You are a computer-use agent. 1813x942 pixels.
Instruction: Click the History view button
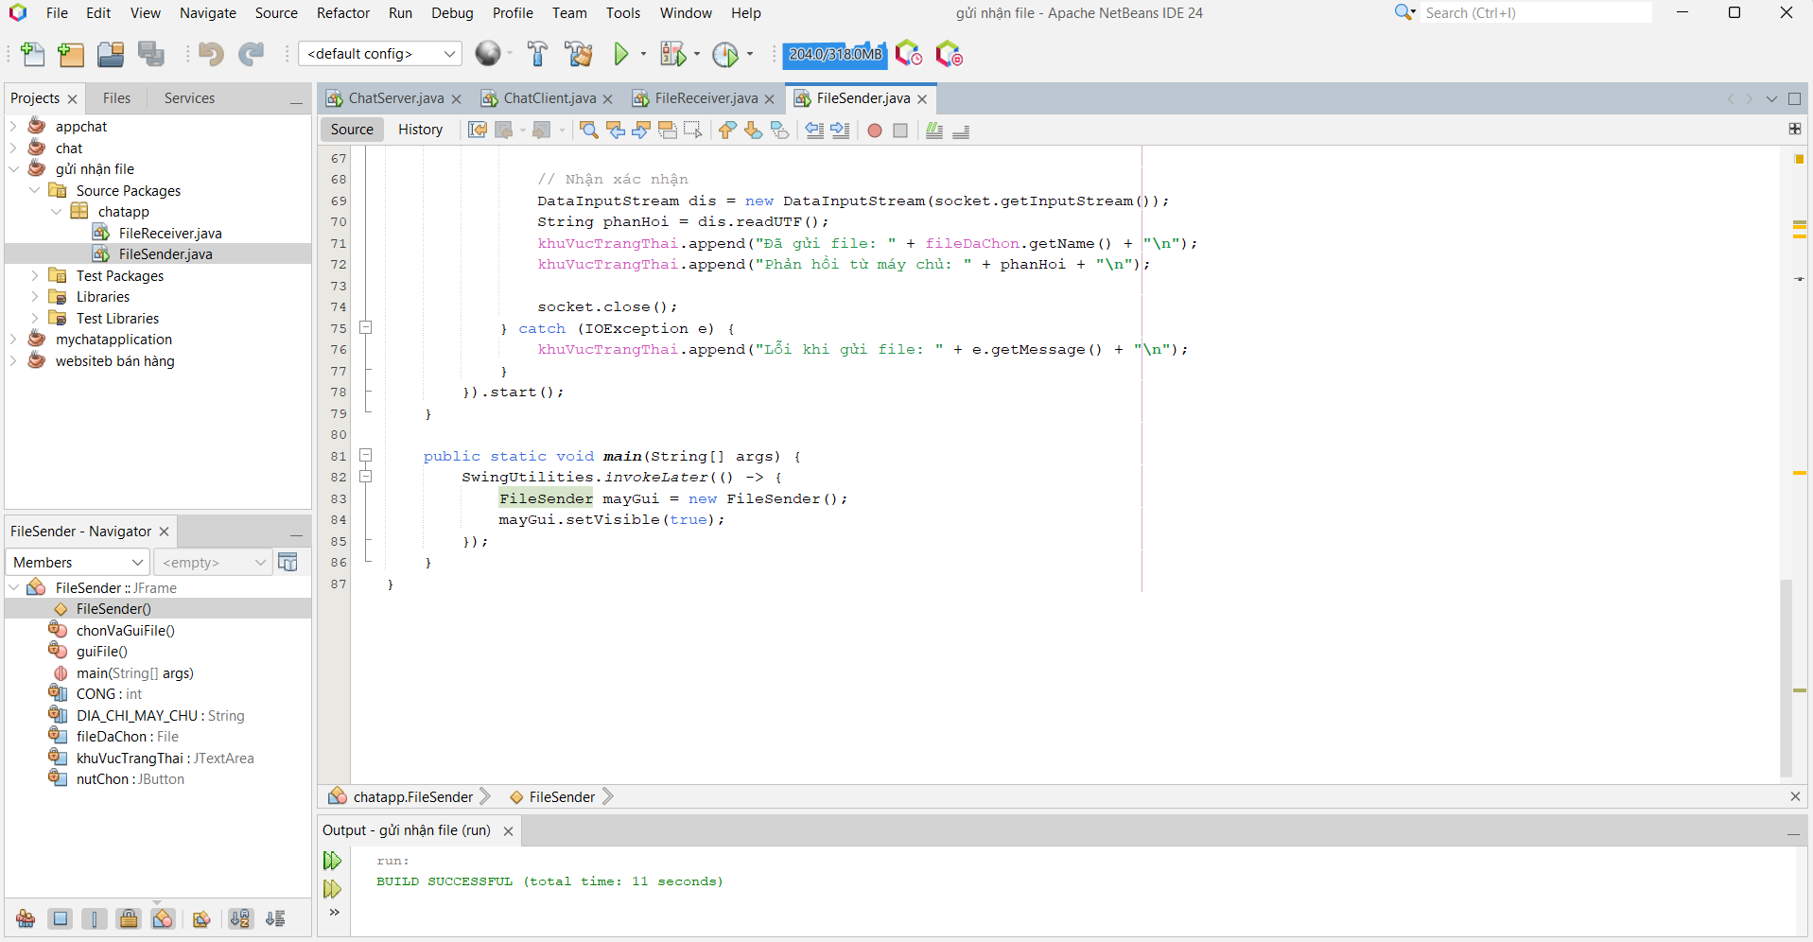(x=420, y=130)
